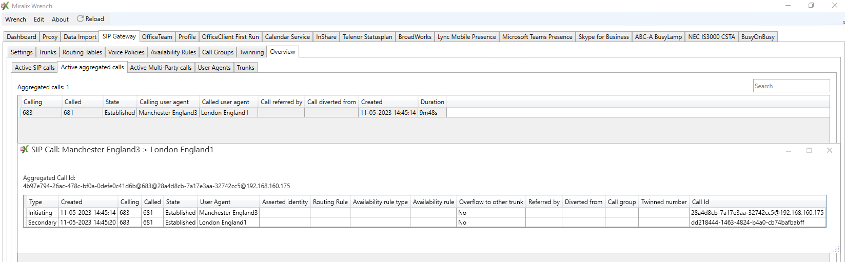Open the Edit menu
845x262 pixels.
click(39, 19)
